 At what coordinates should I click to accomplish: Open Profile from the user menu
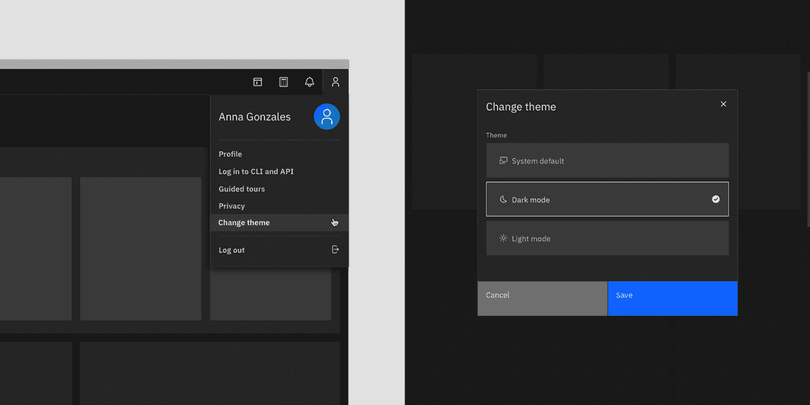[230, 153]
